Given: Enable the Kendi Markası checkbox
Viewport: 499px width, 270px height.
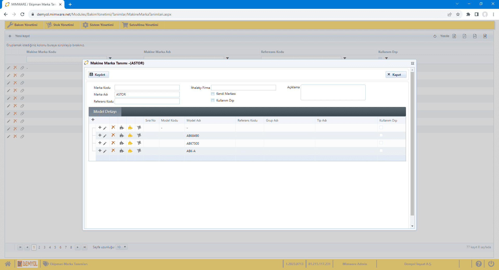Looking at the screenshot, I should point(213,94).
